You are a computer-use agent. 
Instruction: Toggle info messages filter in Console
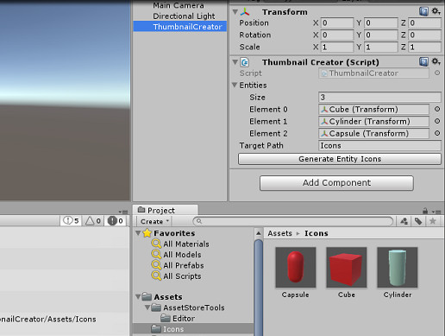click(71, 221)
